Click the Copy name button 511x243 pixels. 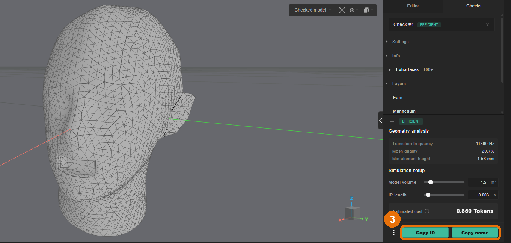tap(475, 232)
